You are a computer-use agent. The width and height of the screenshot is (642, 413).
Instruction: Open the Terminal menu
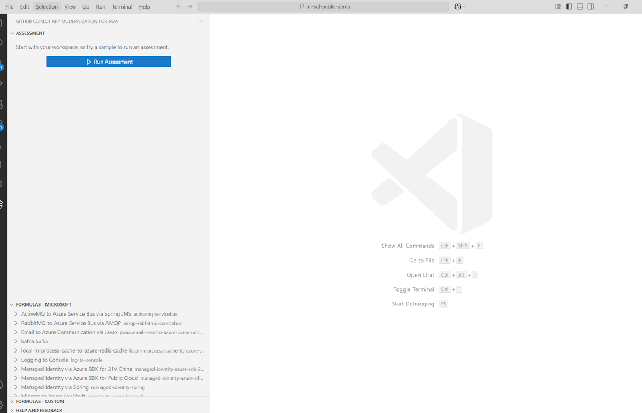tap(122, 6)
